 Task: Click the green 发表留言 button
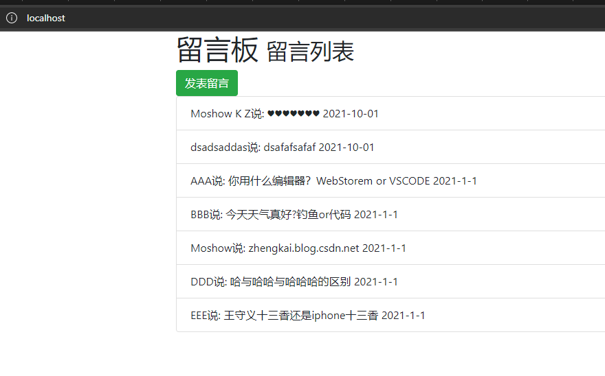(207, 83)
